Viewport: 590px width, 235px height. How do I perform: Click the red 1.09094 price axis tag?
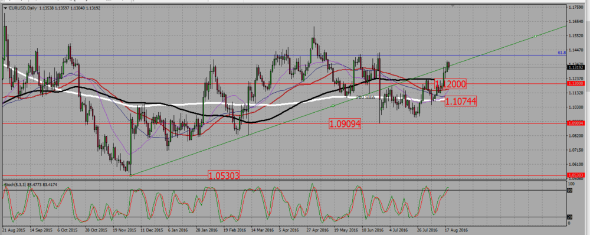pos(576,123)
